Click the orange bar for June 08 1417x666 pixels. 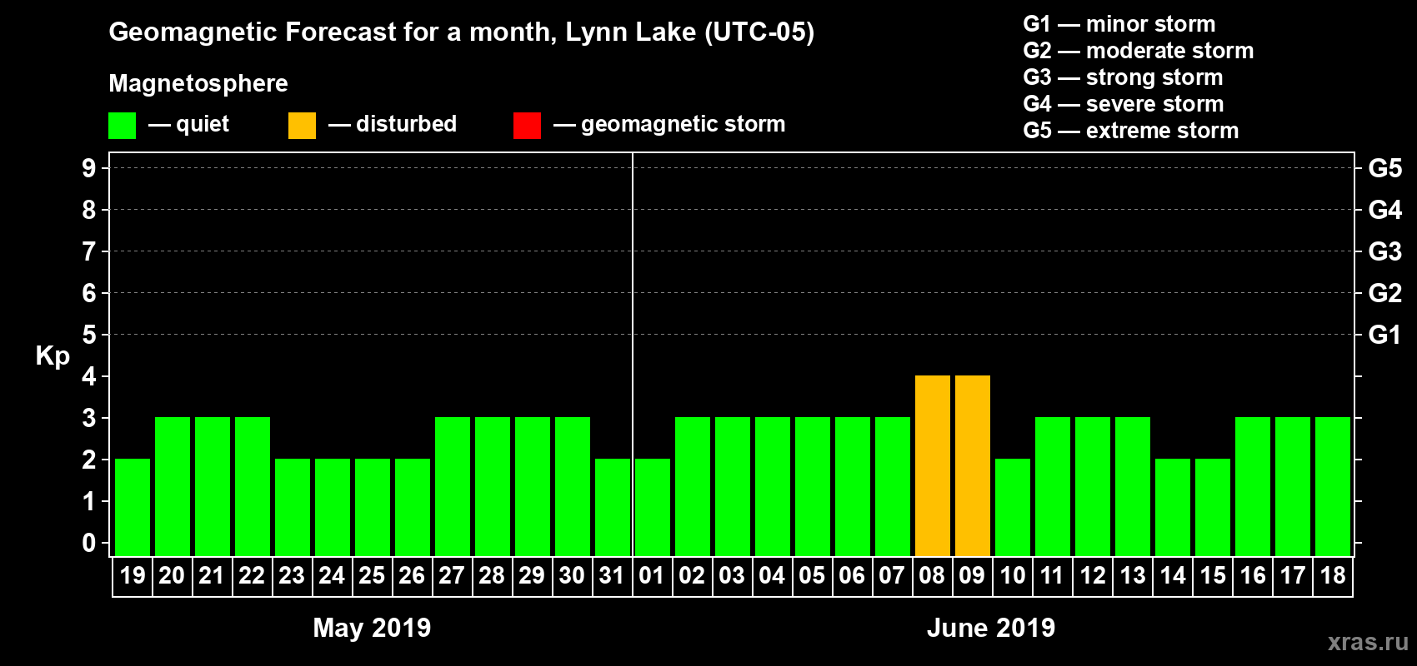click(x=933, y=465)
